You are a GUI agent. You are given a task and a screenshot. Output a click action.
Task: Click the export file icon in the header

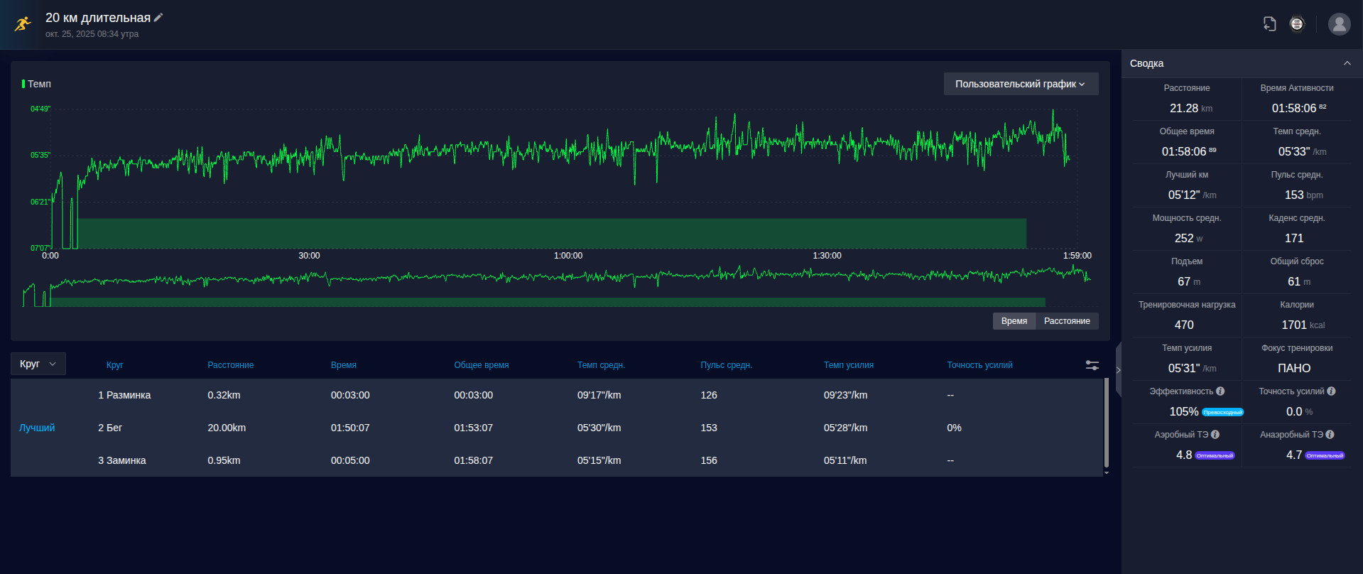point(1270,24)
